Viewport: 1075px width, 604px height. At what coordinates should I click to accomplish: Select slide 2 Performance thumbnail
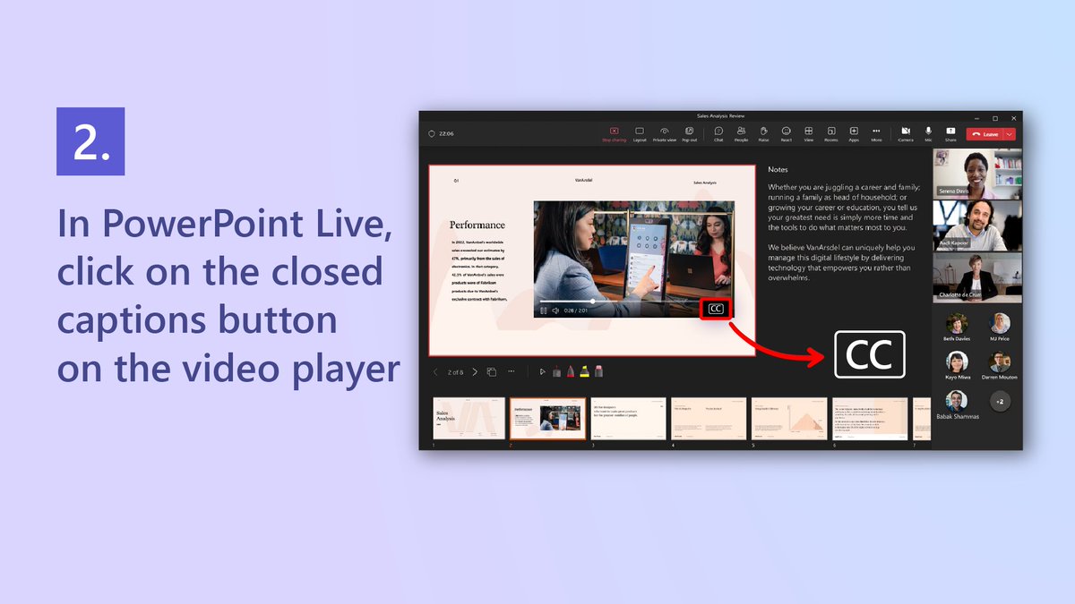click(x=547, y=418)
